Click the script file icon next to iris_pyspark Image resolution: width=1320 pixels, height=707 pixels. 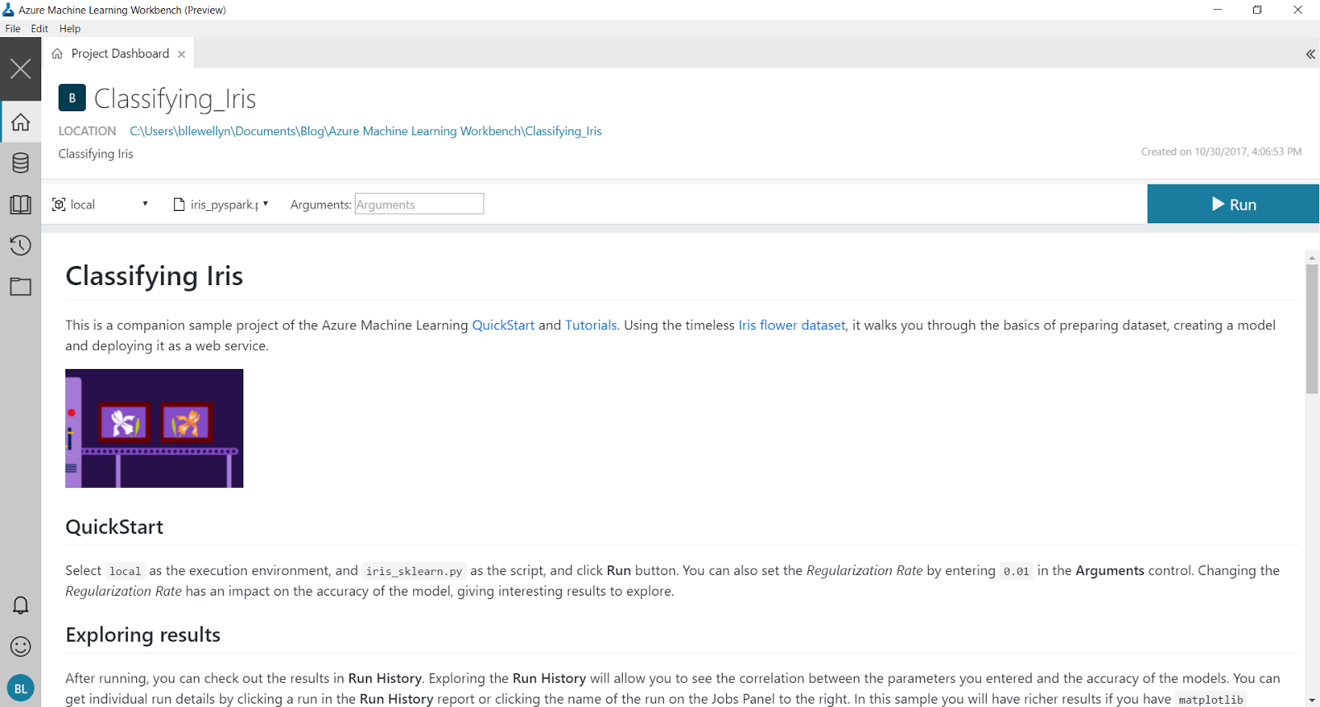(179, 204)
